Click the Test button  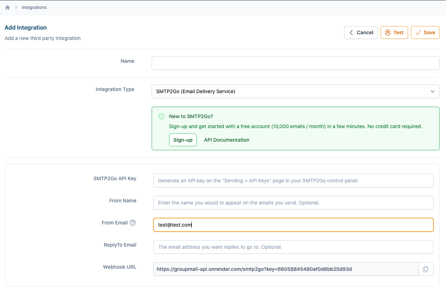[x=394, y=32]
